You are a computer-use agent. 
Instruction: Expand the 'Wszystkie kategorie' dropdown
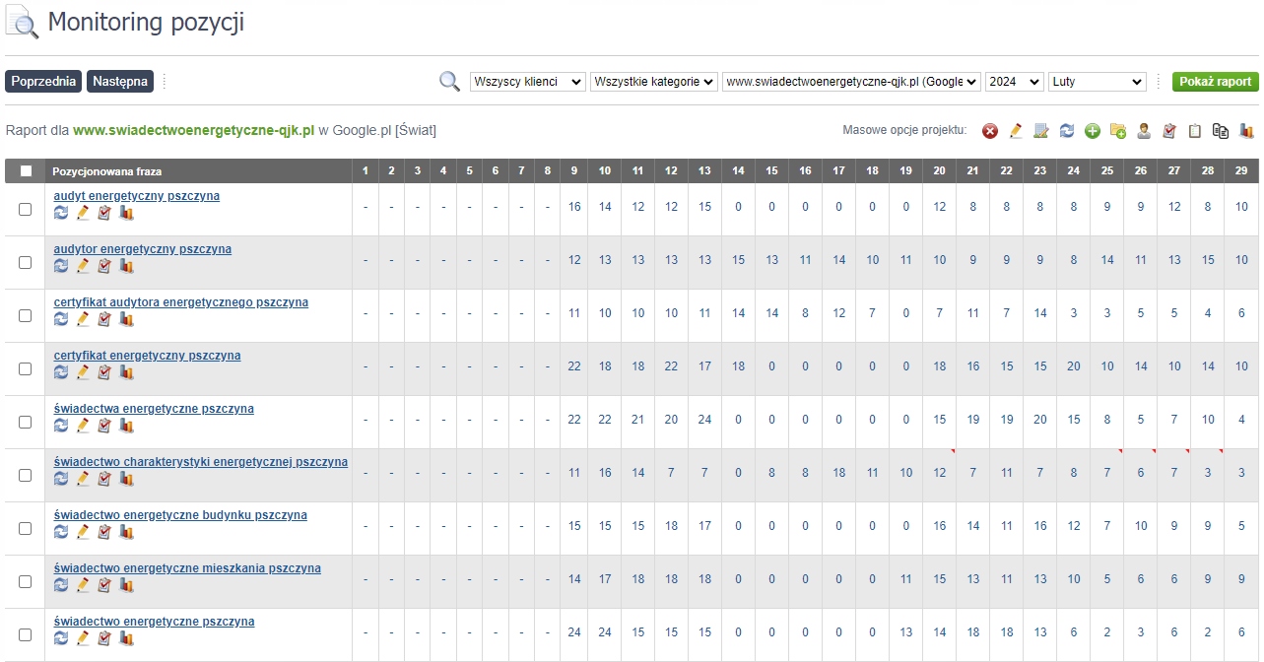(x=654, y=82)
